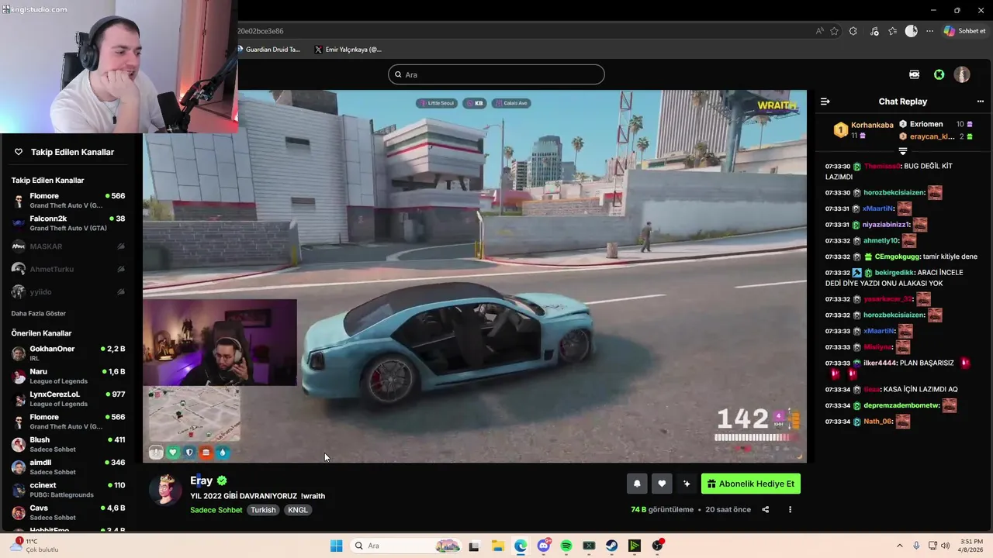The width and height of the screenshot is (993, 558).
Task: Click the heart follow button below video
Action: point(662,484)
